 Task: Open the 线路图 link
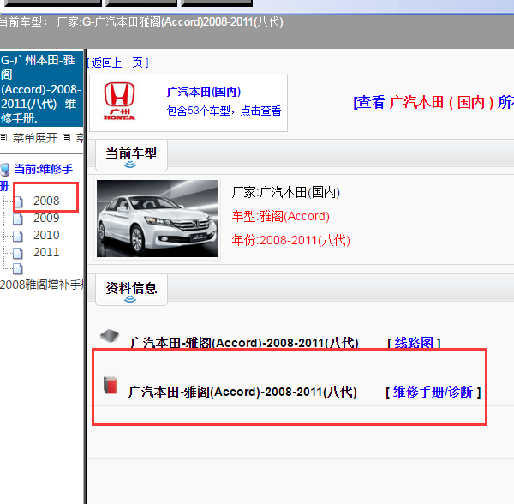pos(414,343)
